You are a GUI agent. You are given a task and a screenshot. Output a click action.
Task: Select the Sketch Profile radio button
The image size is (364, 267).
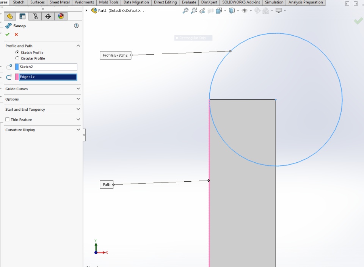tap(17, 52)
